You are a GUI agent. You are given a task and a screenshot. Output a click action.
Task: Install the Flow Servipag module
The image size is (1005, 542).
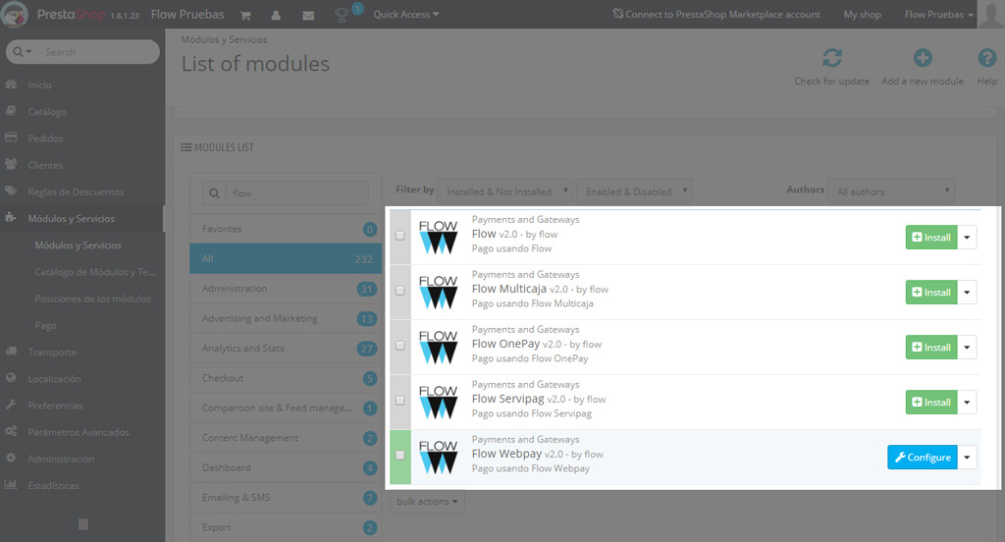pos(931,403)
